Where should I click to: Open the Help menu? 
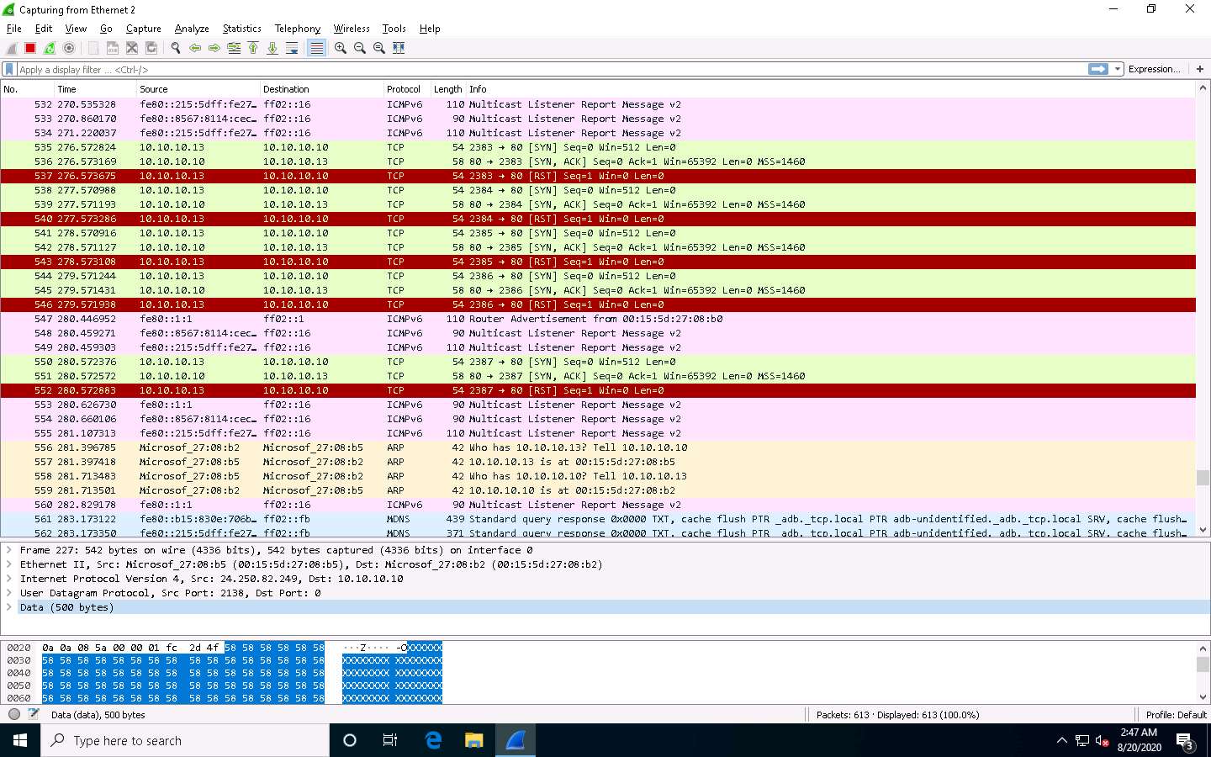pyautogui.click(x=430, y=29)
